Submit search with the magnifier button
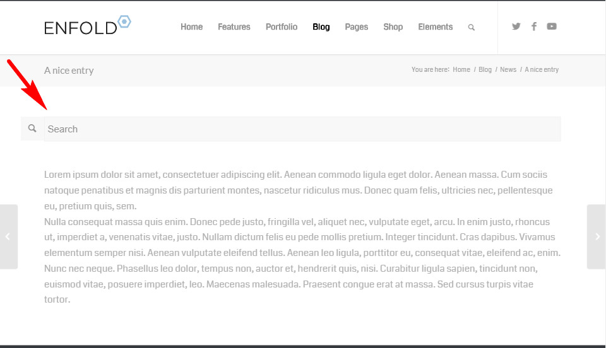Image resolution: width=606 pixels, height=348 pixels. pos(32,129)
